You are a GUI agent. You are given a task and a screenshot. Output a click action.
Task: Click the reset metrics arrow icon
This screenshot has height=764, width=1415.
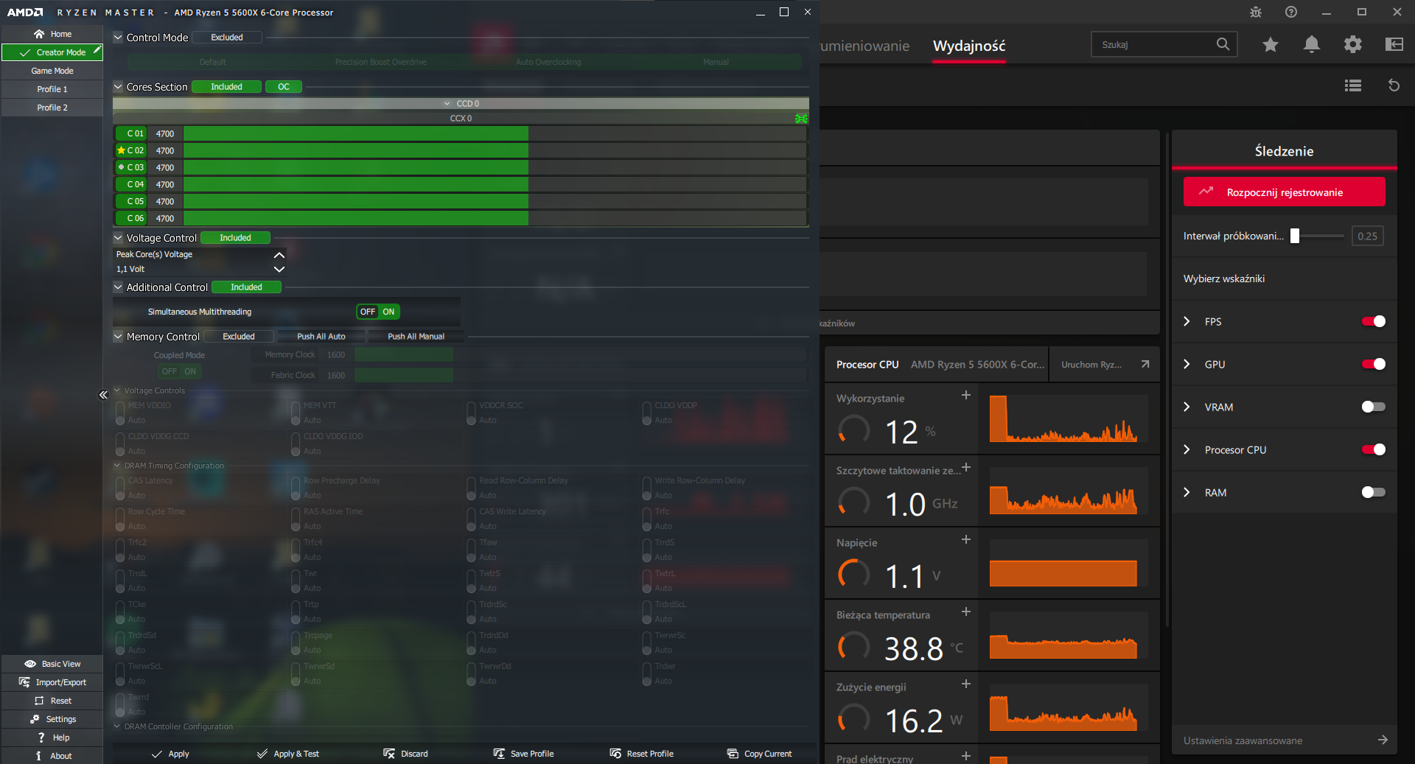coord(1394,85)
